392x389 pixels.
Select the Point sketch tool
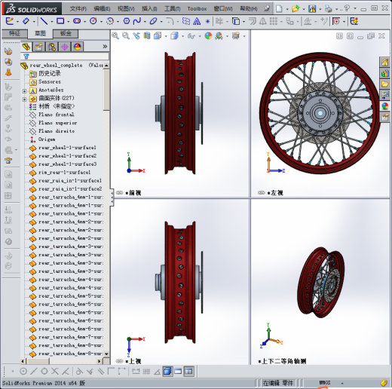(x=207, y=21)
